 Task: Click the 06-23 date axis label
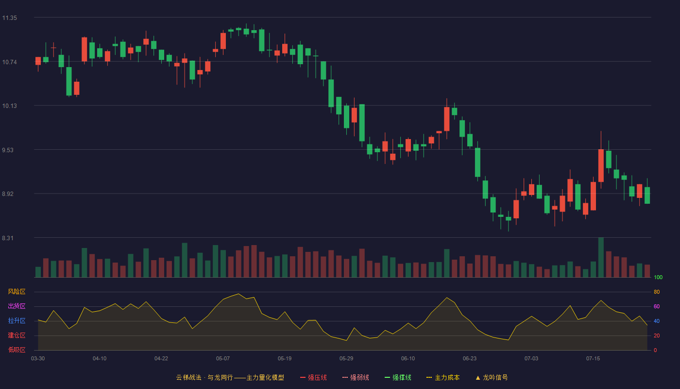click(x=470, y=358)
